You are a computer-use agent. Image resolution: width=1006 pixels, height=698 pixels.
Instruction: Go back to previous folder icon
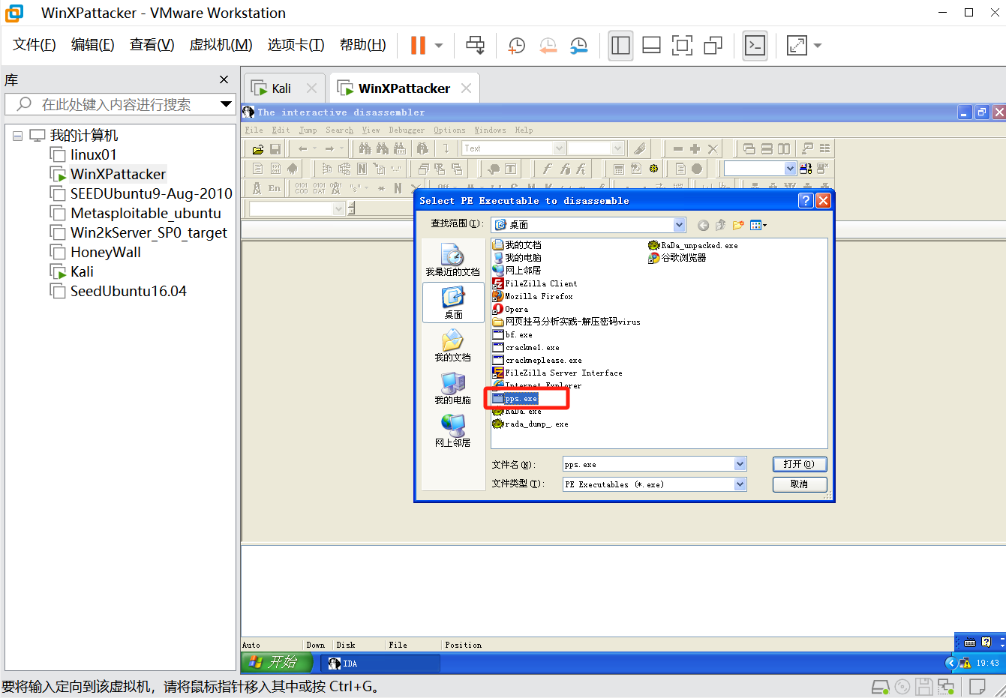tap(703, 225)
